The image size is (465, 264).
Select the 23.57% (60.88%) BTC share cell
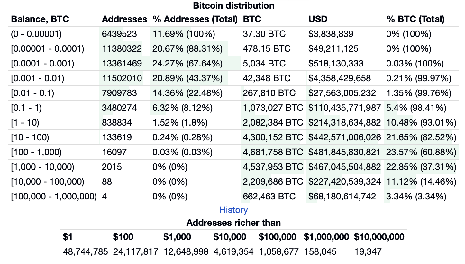coord(421,152)
